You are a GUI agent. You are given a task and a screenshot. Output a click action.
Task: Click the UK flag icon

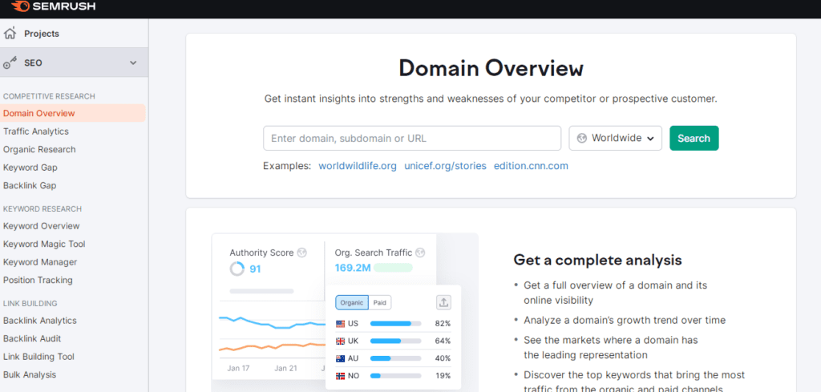(340, 341)
